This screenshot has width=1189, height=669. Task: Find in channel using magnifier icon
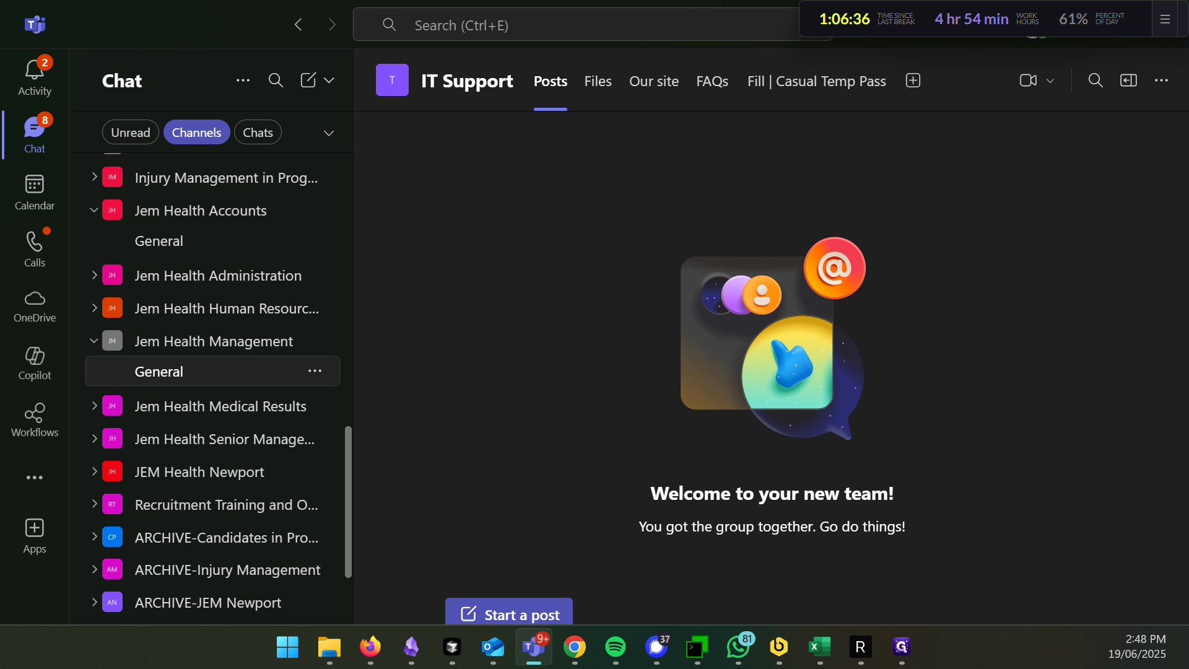(1095, 81)
